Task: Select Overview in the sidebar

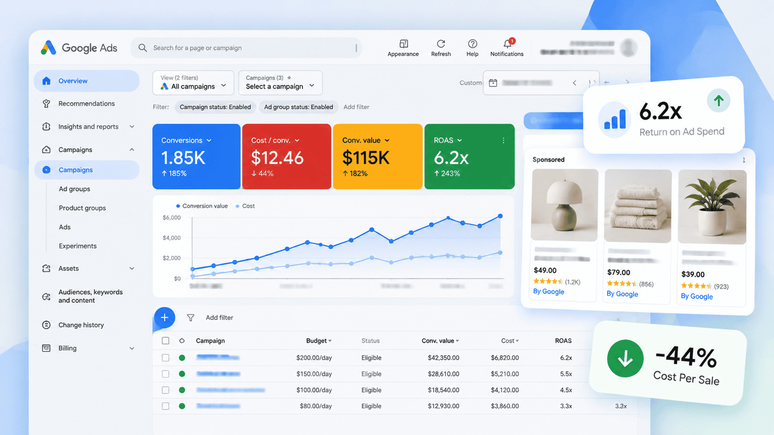Action: pyautogui.click(x=87, y=81)
